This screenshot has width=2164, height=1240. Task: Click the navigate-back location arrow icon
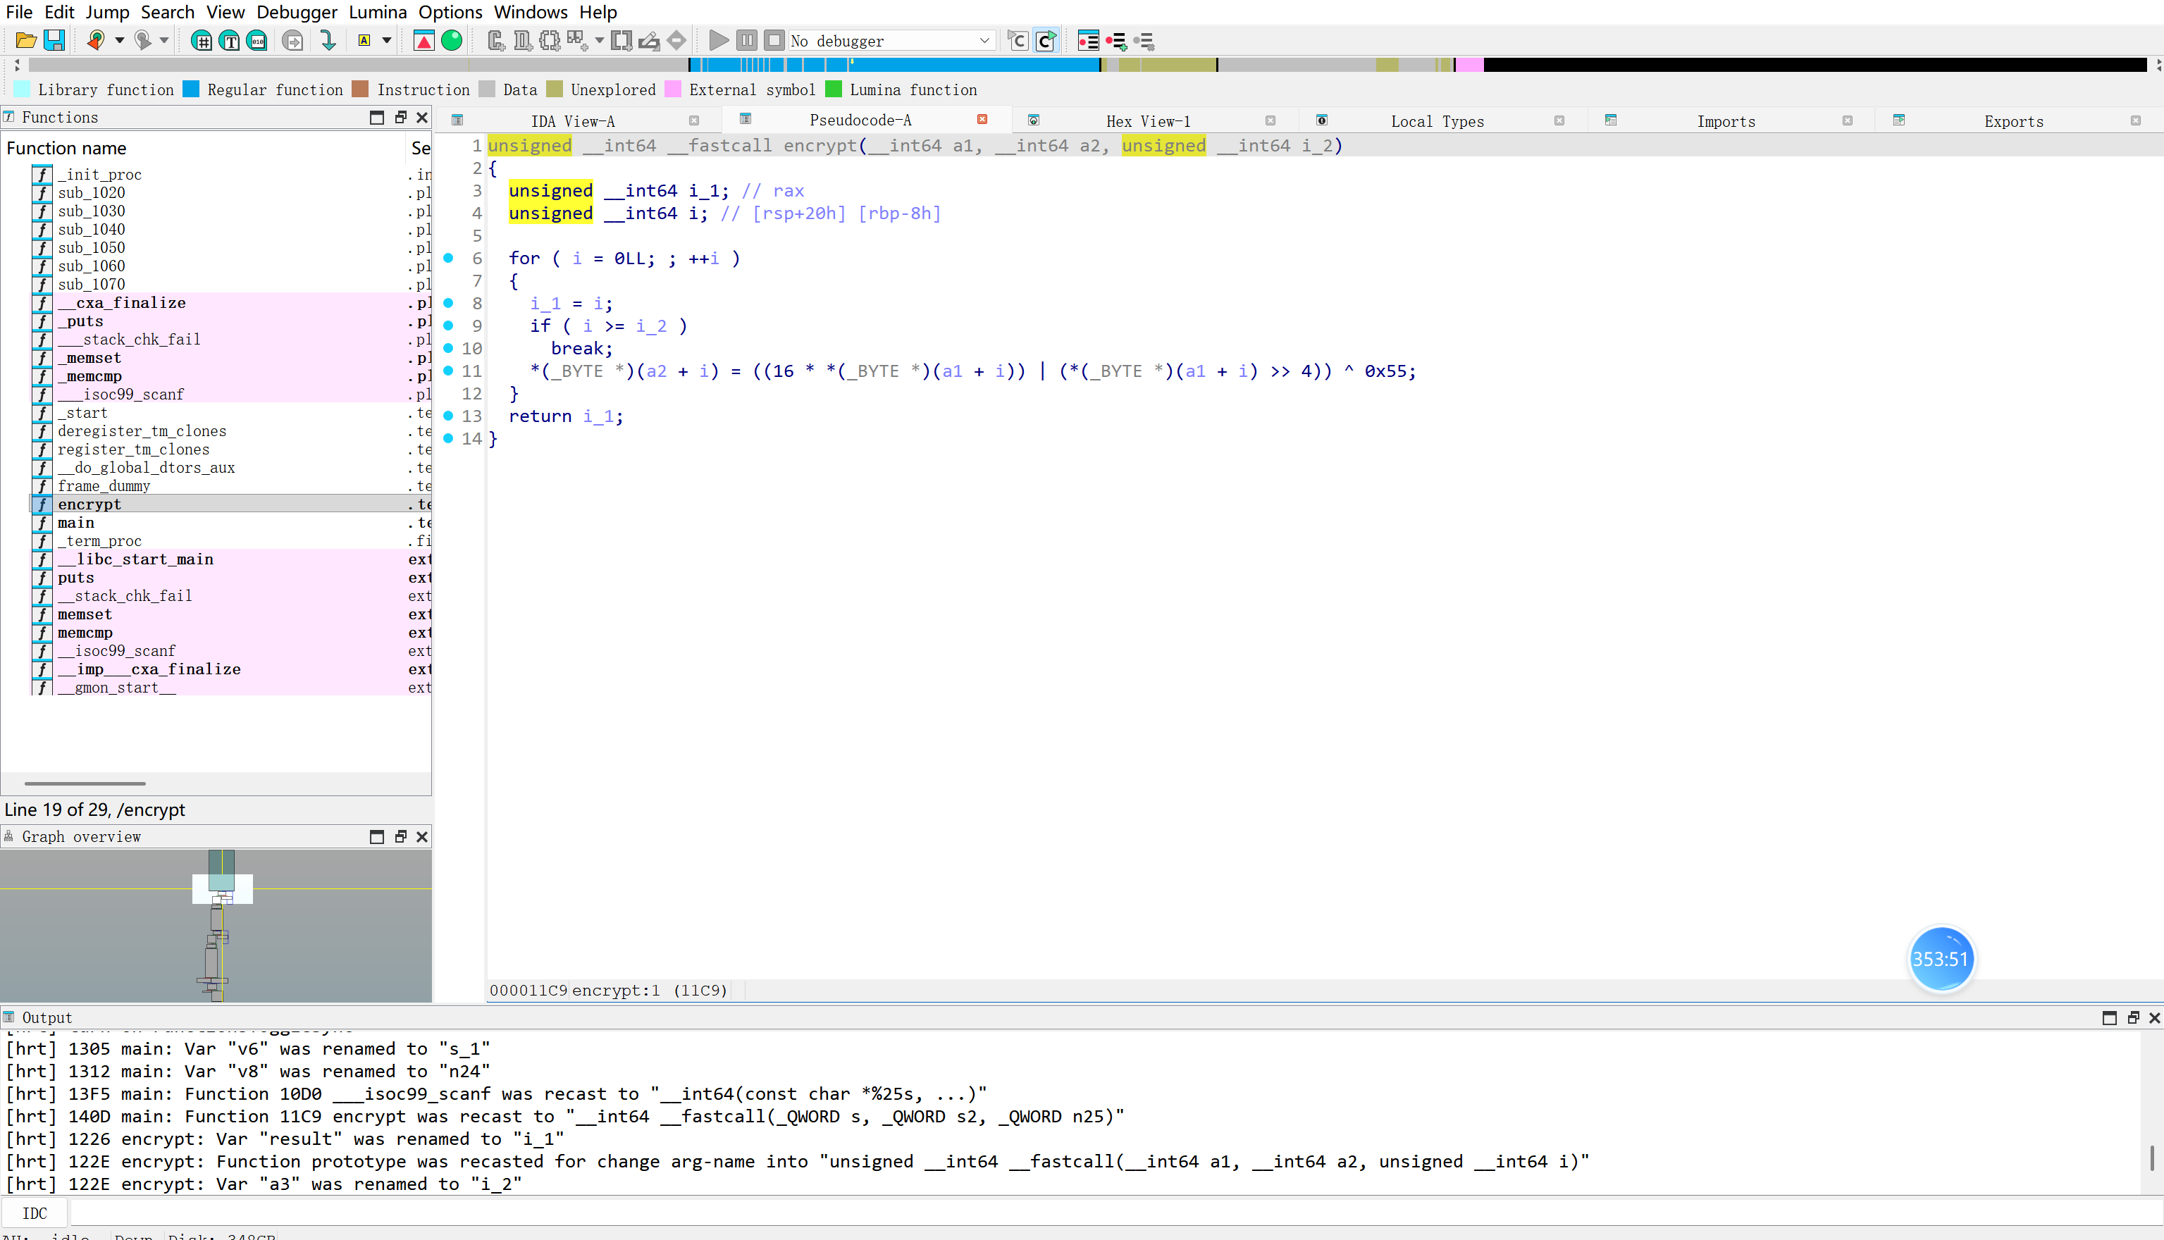pos(97,40)
